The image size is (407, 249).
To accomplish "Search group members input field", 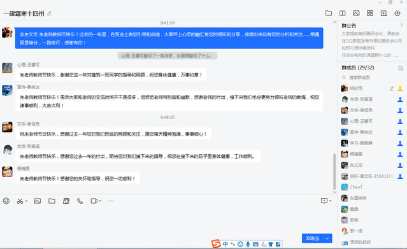I will pyautogui.click(x=371, y=77).
